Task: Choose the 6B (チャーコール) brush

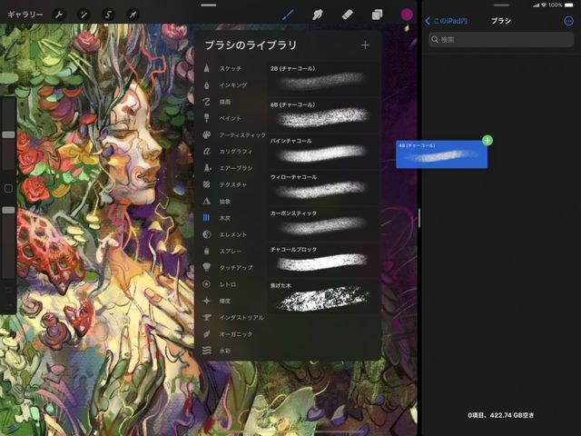Action: (x=323, y=114)
